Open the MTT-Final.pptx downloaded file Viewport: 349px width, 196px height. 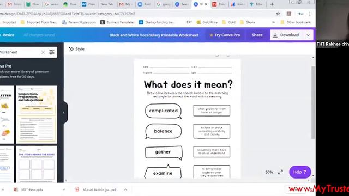(28, 190)
